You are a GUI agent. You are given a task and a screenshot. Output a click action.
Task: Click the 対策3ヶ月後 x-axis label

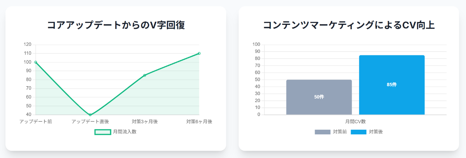coord(144,122)
